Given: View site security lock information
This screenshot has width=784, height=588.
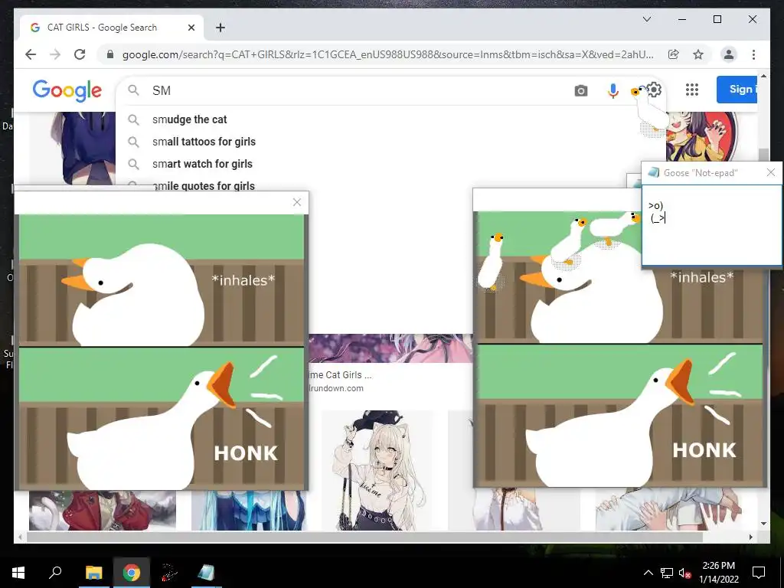Looking at the screenshot, I should coord(110,54).
